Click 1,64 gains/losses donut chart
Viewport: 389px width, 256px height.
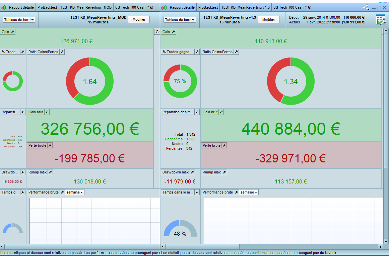tap(90, 81)
